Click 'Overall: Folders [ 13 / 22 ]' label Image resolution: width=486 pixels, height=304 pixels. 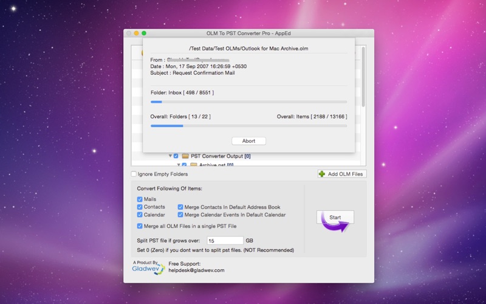180,117
